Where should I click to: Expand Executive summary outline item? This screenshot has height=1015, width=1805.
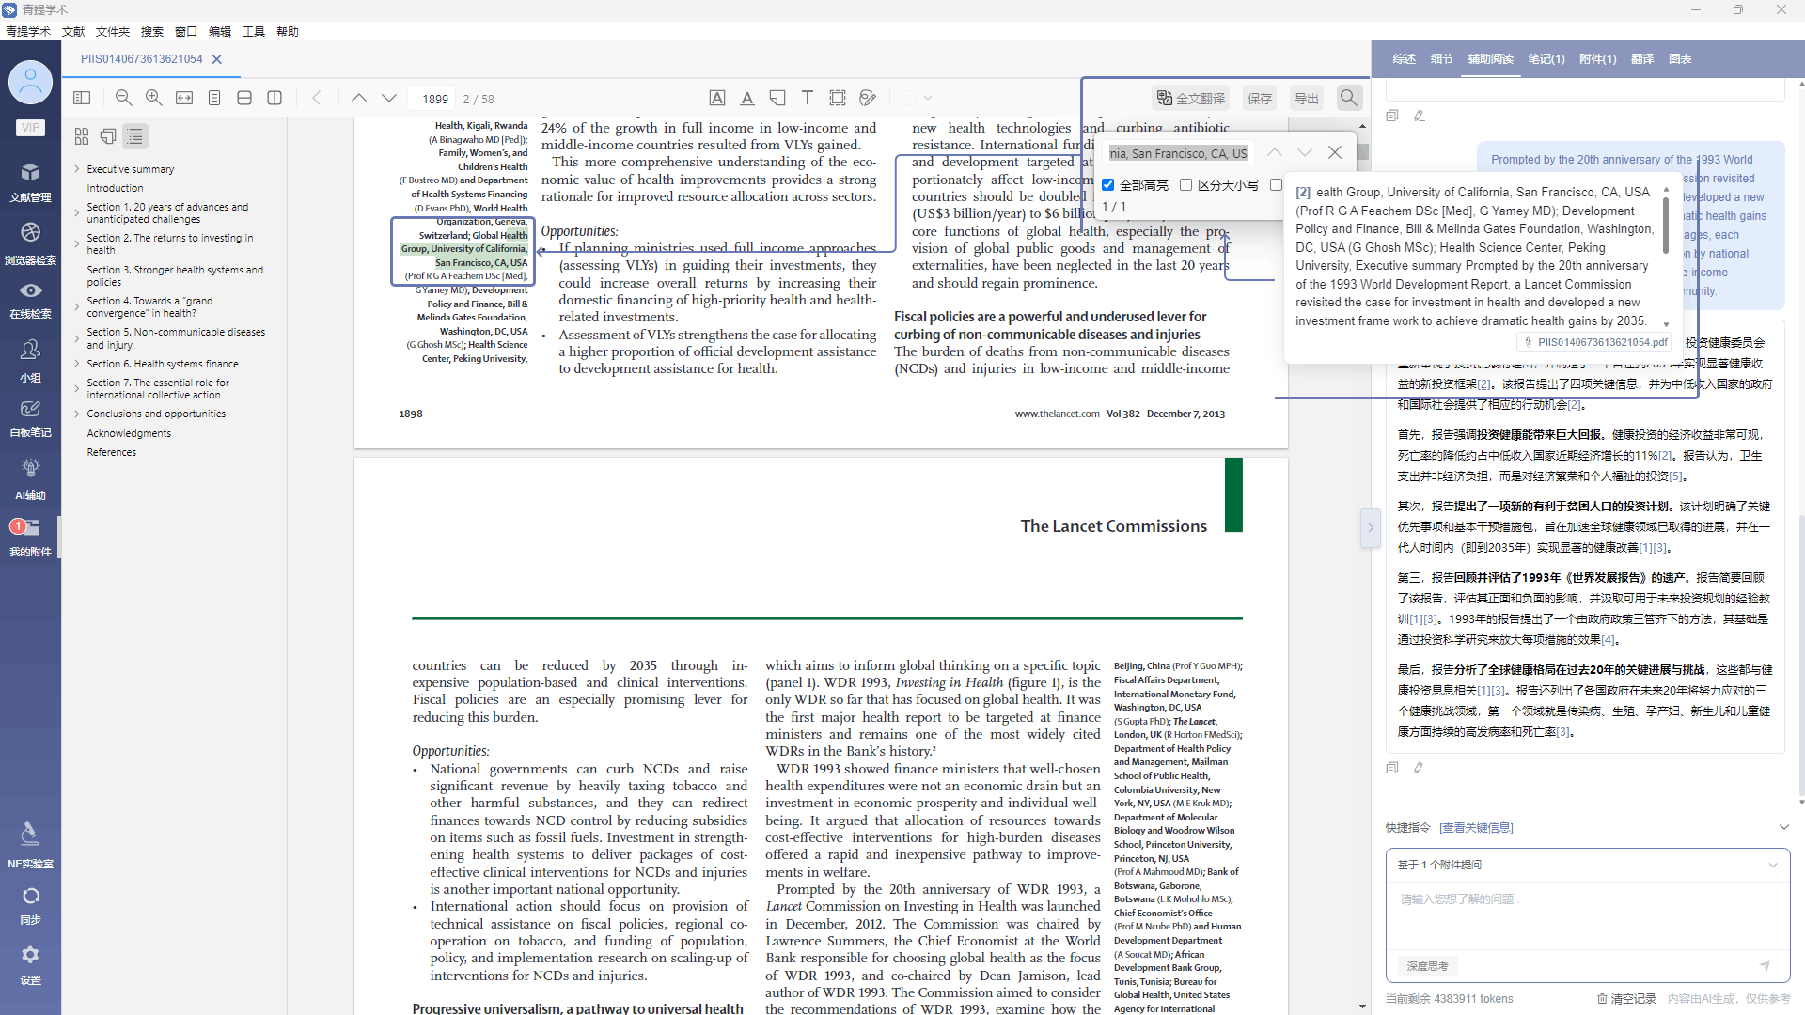tap(77, 169)
